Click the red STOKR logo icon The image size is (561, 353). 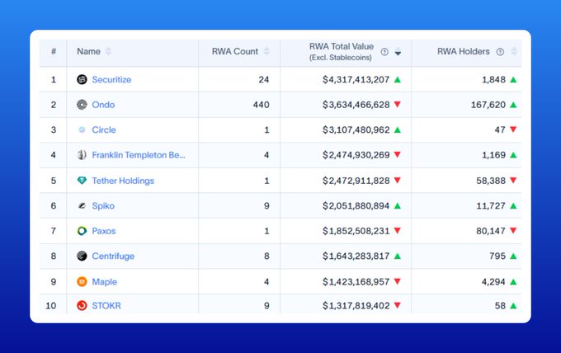click(x=82, y=305)
